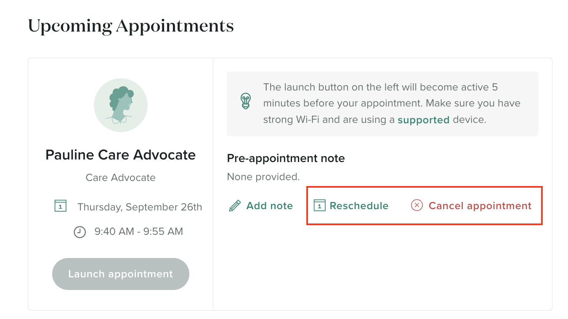Click the Thursday, September 26th date text

click(140, 207)
